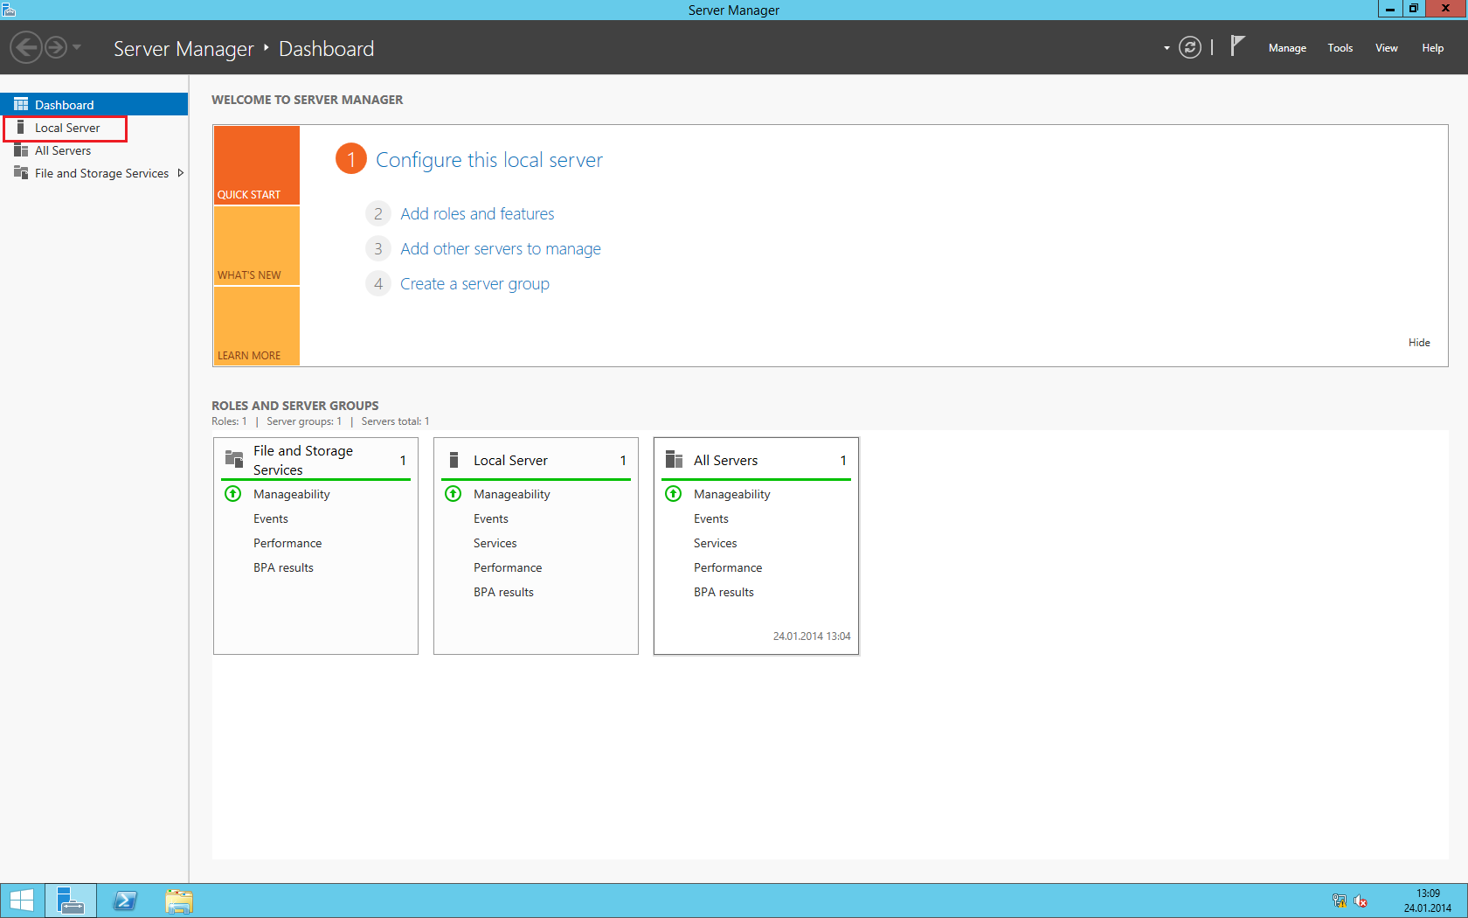Viewport: 1468px width, 918px height.
Task: Open Manageability in All Servers tile
Action: click(731, 494)
